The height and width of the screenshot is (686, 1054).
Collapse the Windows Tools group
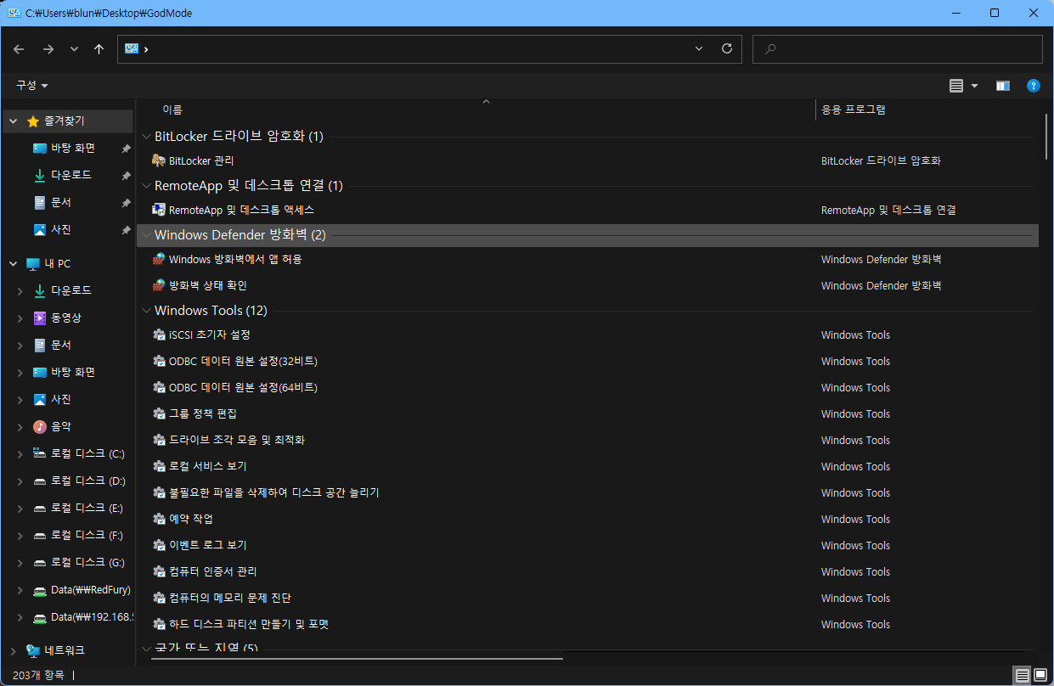[x=147, y=311]
